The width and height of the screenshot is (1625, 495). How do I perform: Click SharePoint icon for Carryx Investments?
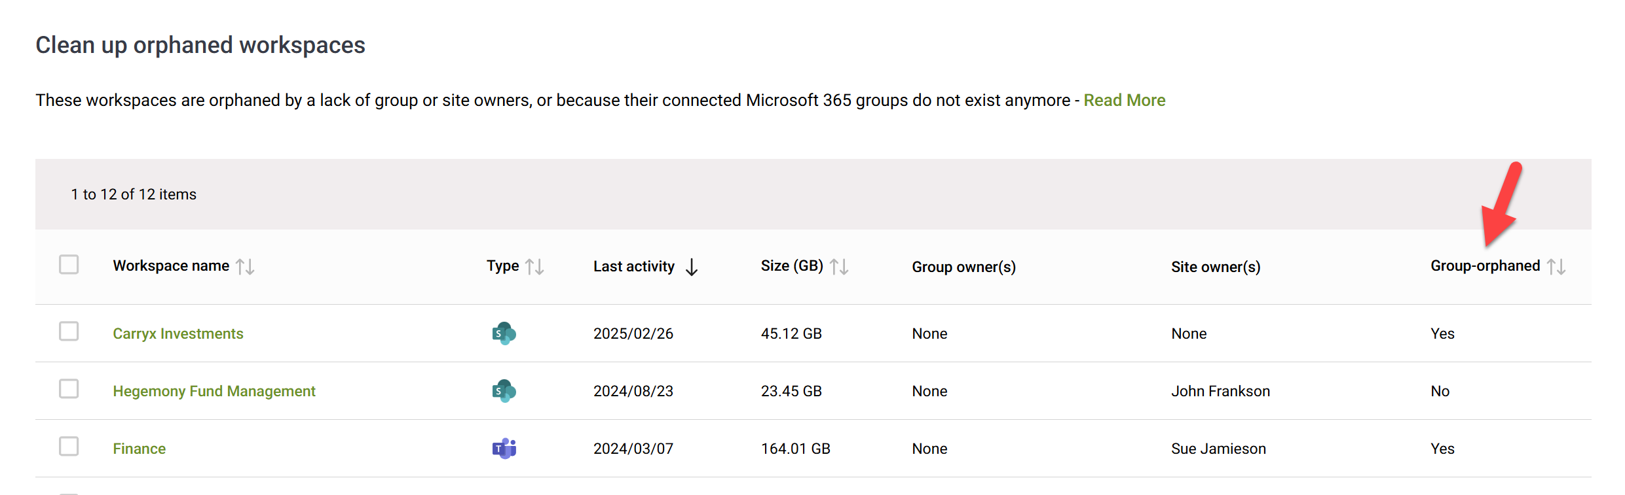(504, 333)
